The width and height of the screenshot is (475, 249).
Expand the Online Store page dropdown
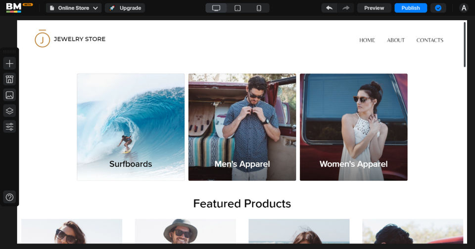pos(74,8)
